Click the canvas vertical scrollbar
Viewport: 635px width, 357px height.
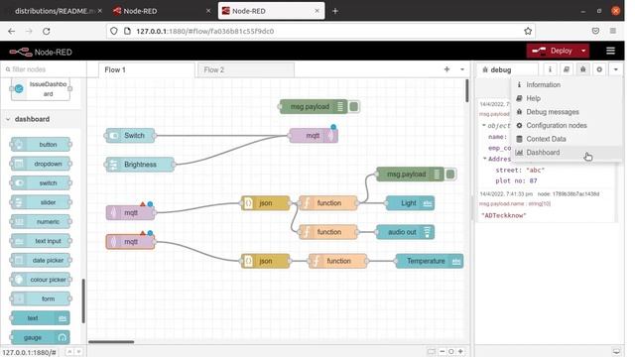pyautogui.click(x=467, y=90)
